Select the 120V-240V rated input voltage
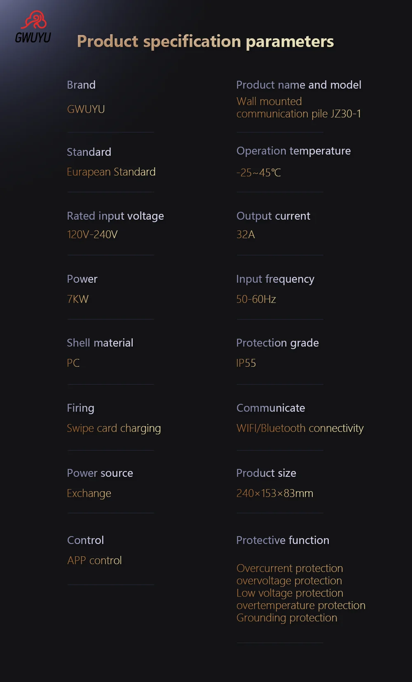The image size is (412, 682). tap(92, 234)
